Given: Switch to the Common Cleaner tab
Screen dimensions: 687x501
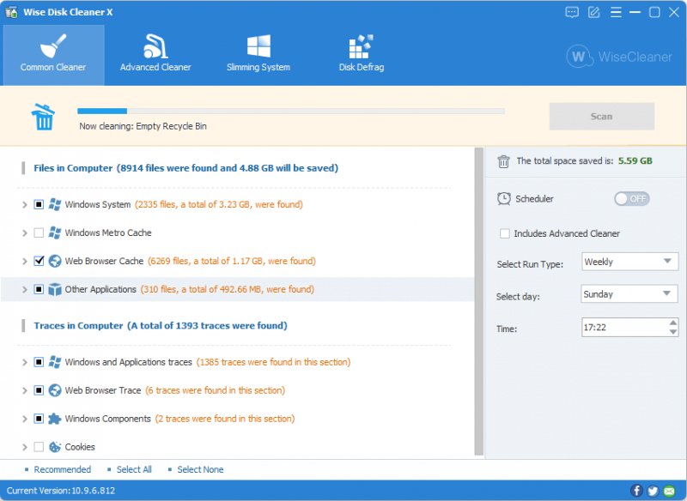Looking at the screenshot, I should pyautogui.click(x=53, y=55).
